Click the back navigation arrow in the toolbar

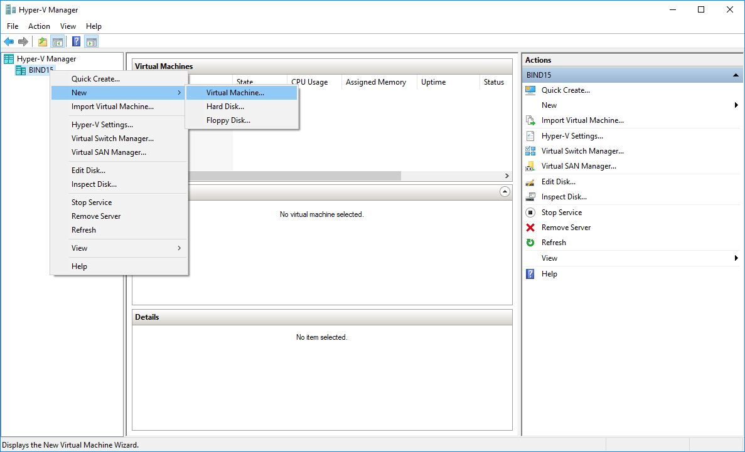[9, 41]
